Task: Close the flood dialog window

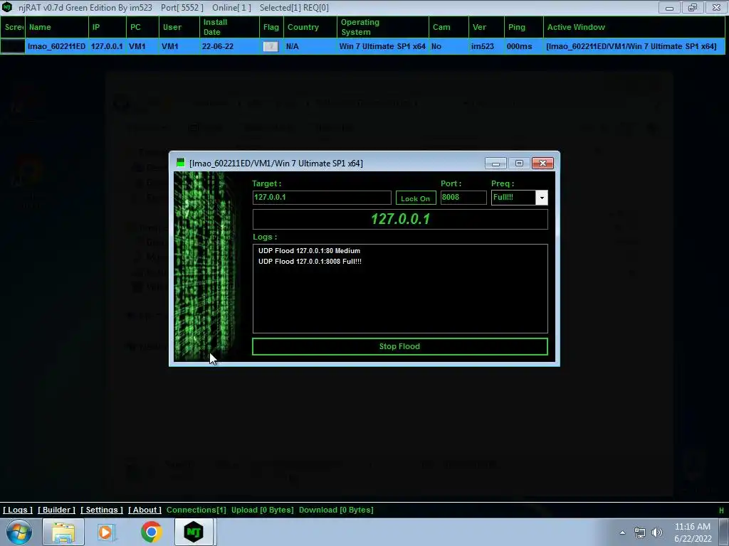Action: tap(542, 163)
